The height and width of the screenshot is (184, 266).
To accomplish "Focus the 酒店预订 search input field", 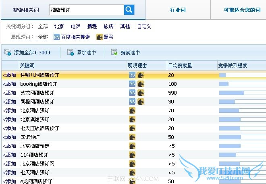I will pyautogui.click(x=87, y=10).
